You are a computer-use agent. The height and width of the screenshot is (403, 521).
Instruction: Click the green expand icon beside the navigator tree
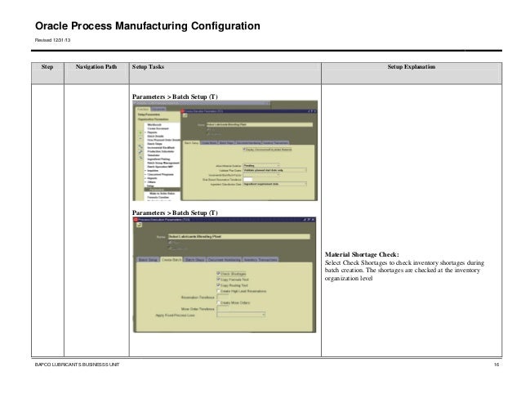click(140, 132)
